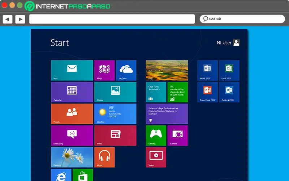The width and height of the screenshot is (289, 181).
Task: Open the Weather tile showing Austin
Action: [115, 114]
